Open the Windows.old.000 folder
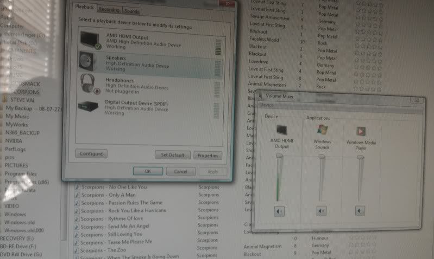 point(24,230)
